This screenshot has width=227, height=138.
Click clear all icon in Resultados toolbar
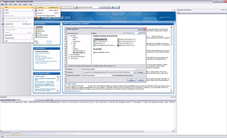click(48, 100)
